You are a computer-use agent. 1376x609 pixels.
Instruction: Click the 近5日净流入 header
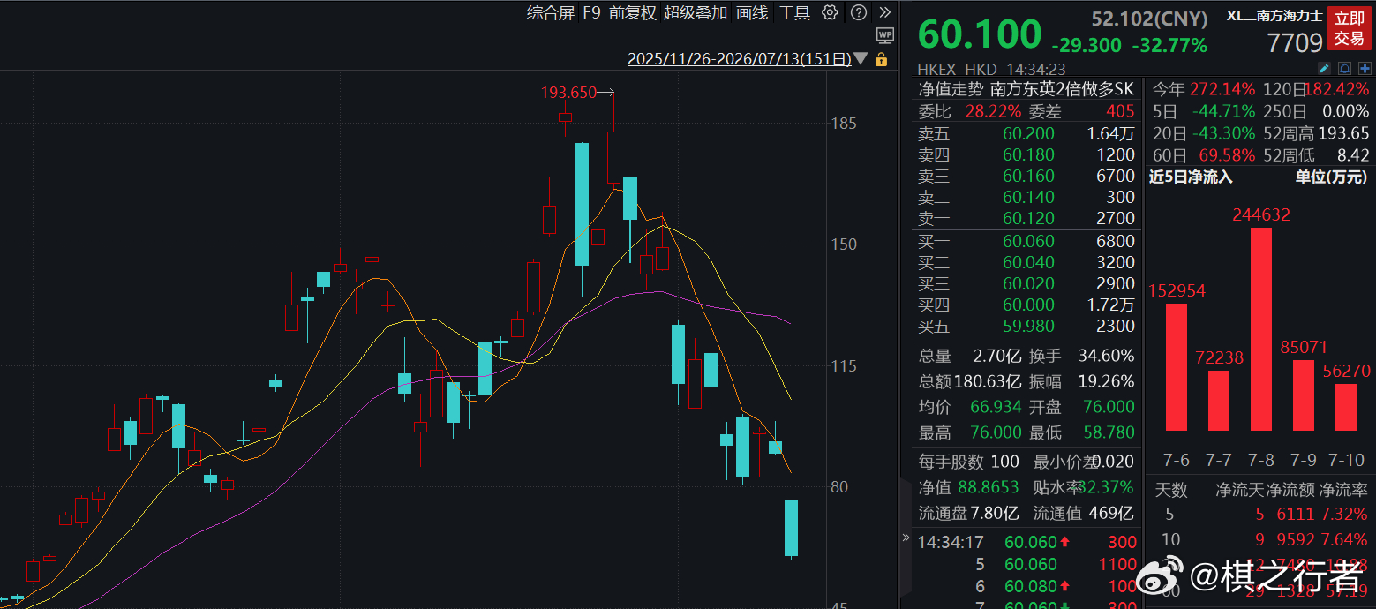(x=1191, y=177)
